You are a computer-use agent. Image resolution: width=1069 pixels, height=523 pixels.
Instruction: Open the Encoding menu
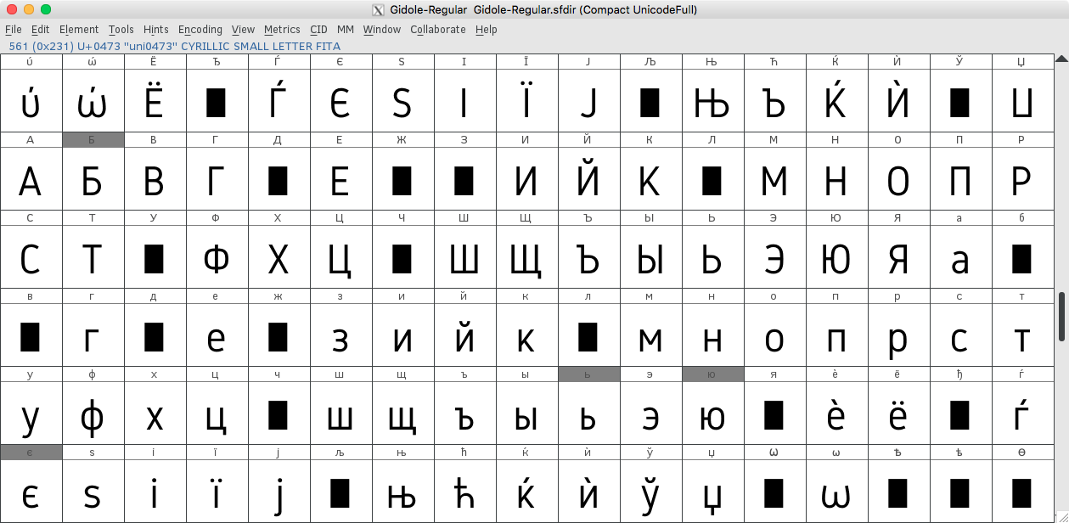pyautogui.click(x=200, y=29)
